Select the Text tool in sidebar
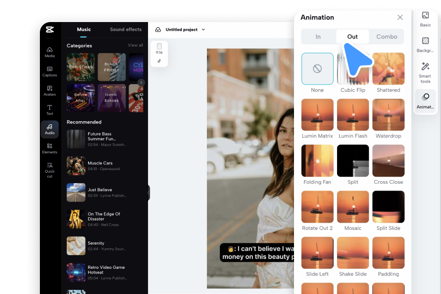This screenshot has width=441, height=294. [x=49, y=110]
